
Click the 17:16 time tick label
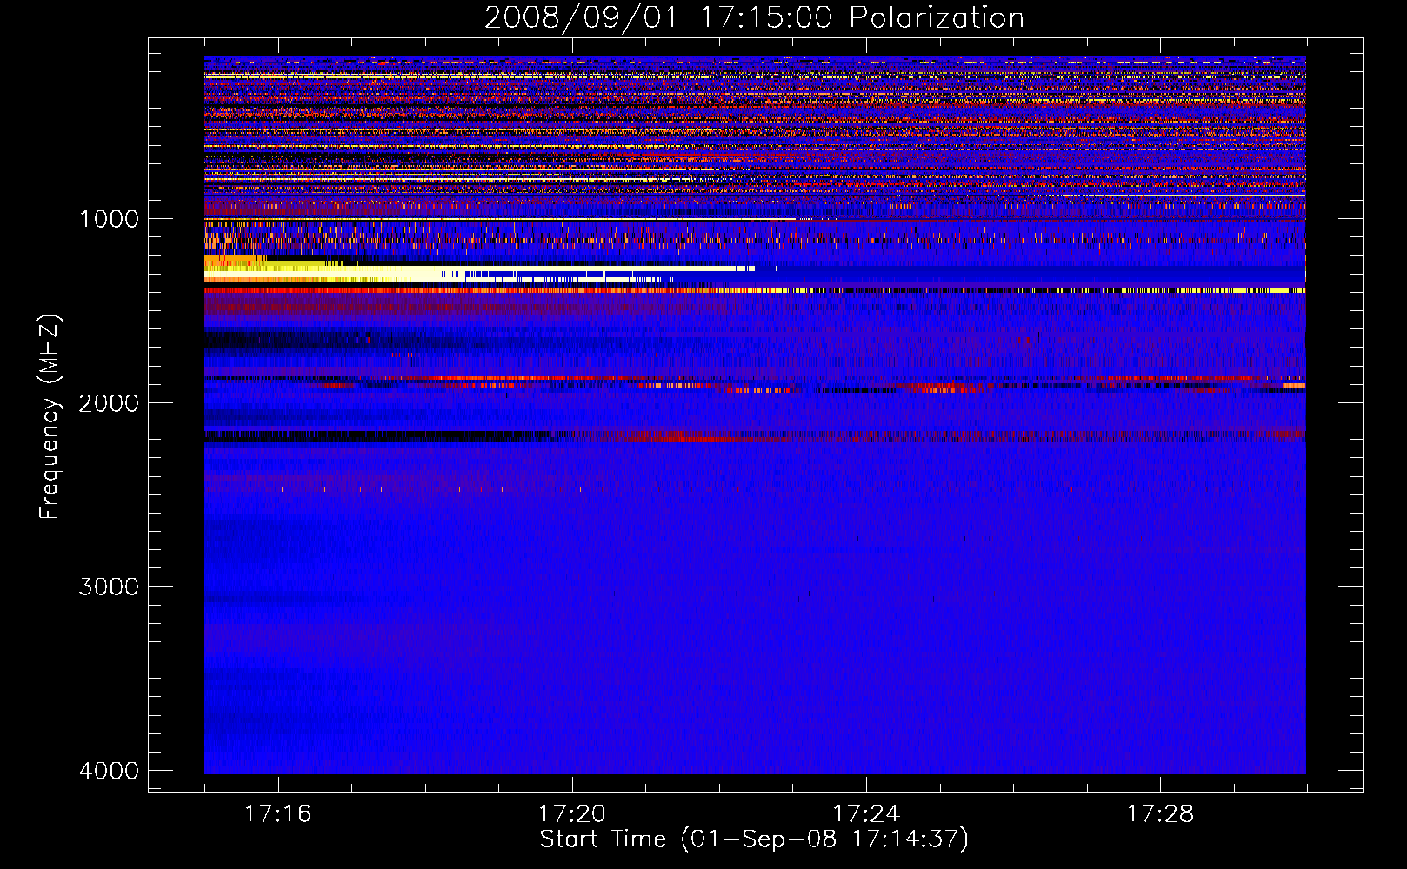[277, 813]
